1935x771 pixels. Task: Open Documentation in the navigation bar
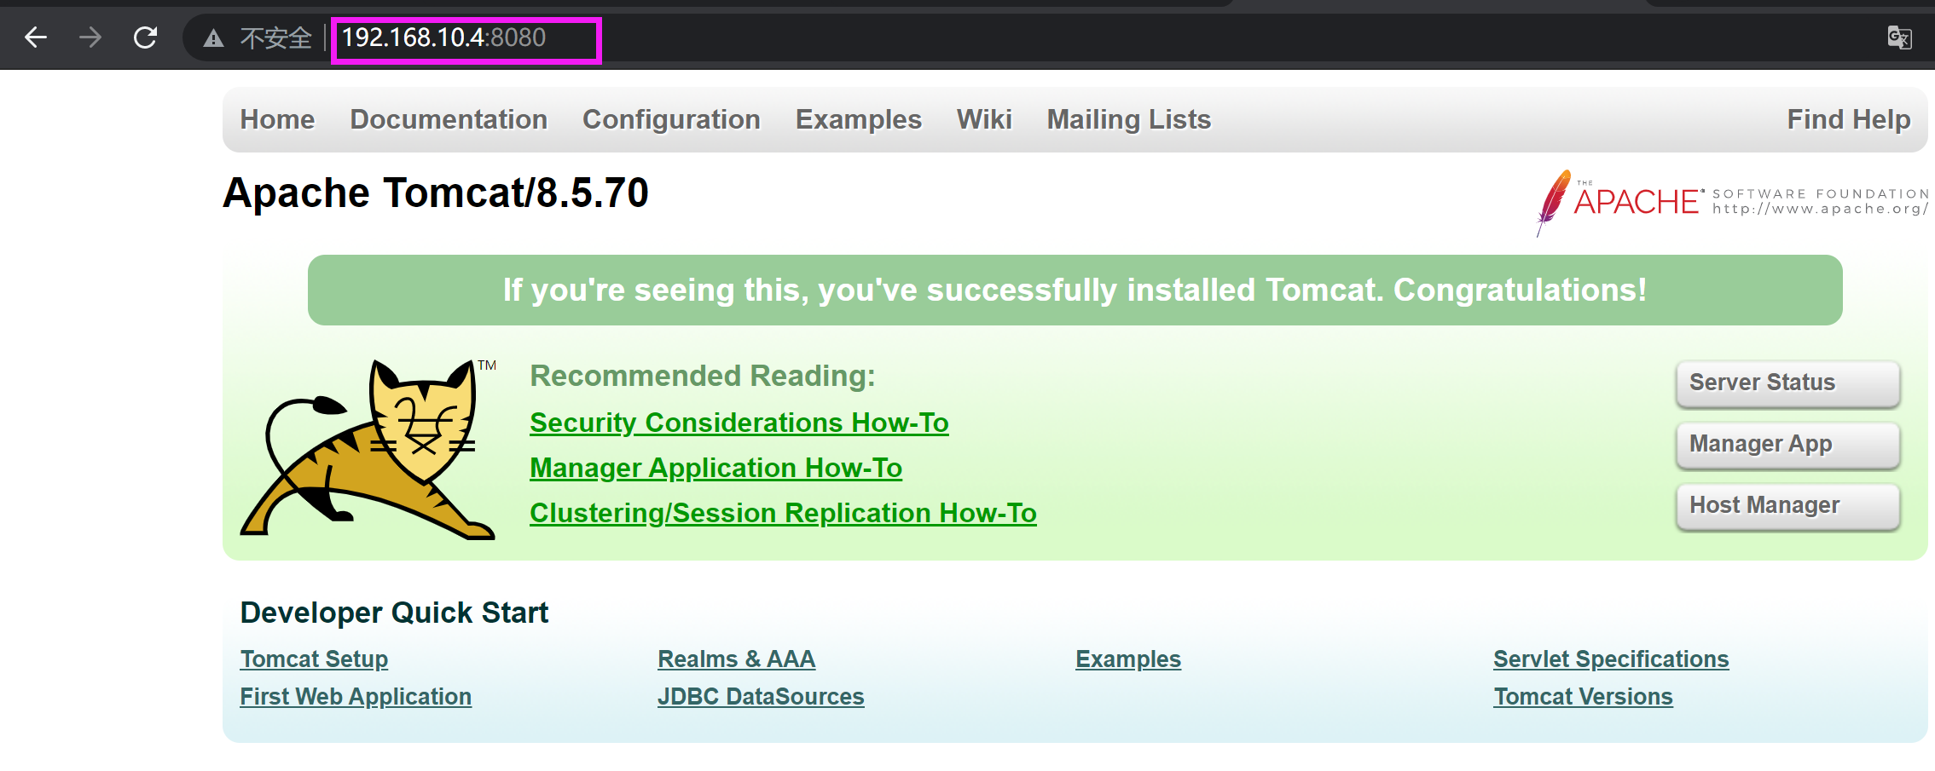(x=449, y=119)
